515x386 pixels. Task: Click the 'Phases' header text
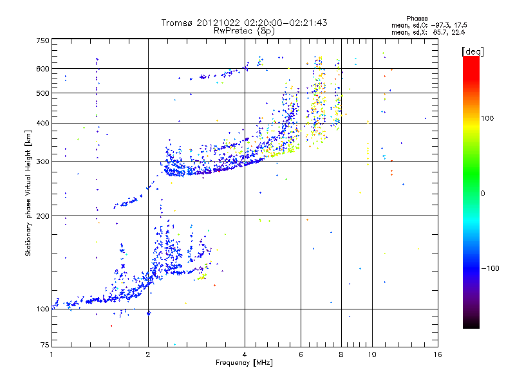coord(417,19)
